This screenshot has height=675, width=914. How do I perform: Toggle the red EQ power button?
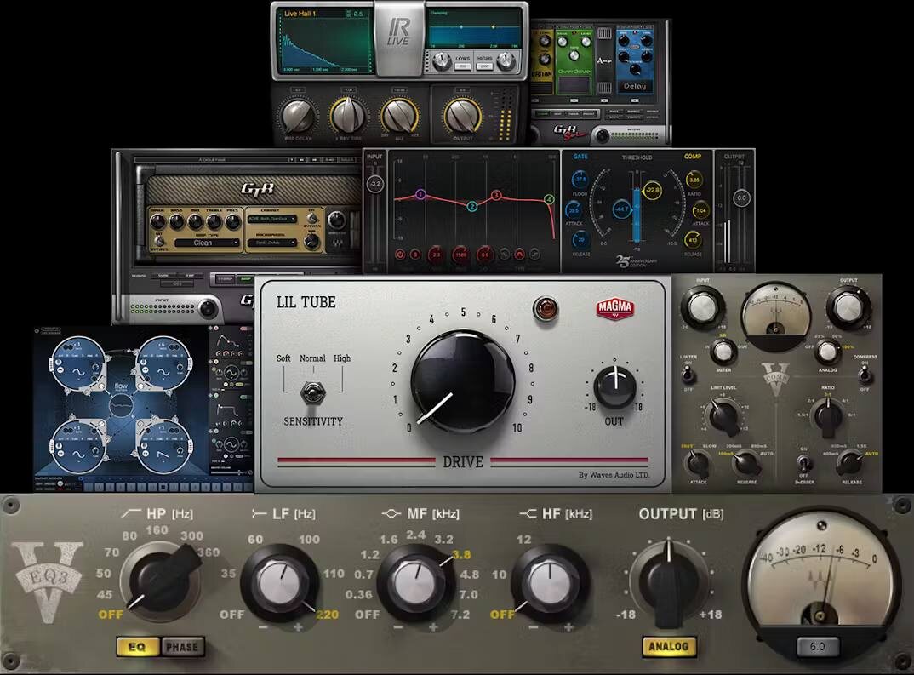400,255
